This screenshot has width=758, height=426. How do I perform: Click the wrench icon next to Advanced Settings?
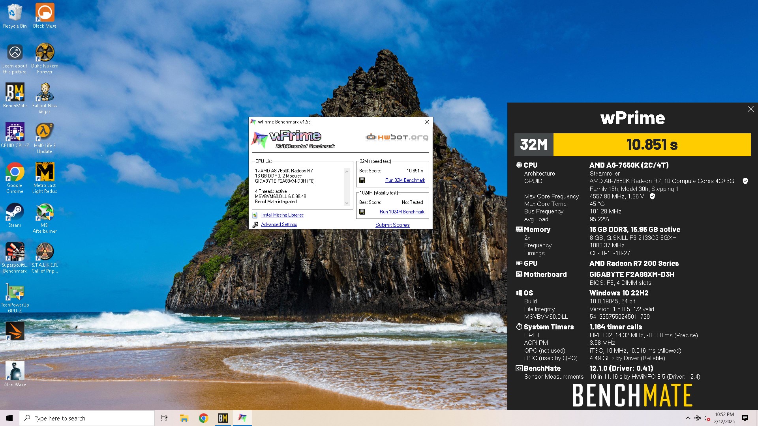[255, 224]
